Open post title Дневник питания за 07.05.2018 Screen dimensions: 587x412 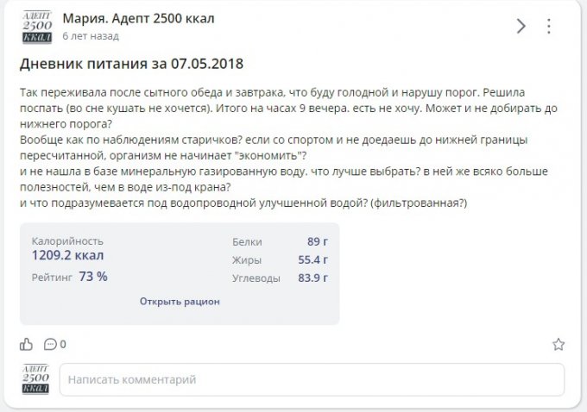tap(132, 64)
